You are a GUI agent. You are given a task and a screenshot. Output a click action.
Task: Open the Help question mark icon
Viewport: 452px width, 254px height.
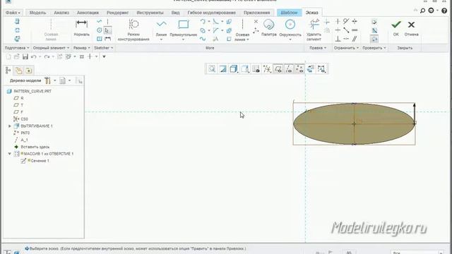tap(444, 11)
